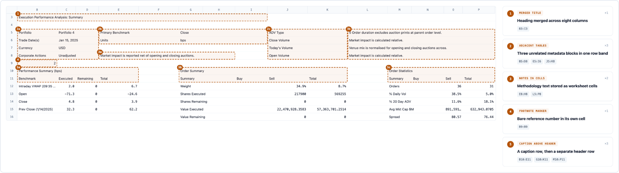This screenshot has height=173, width=619.
Task: Select the '217900' shares cell
Action: [x=287, y=94]
